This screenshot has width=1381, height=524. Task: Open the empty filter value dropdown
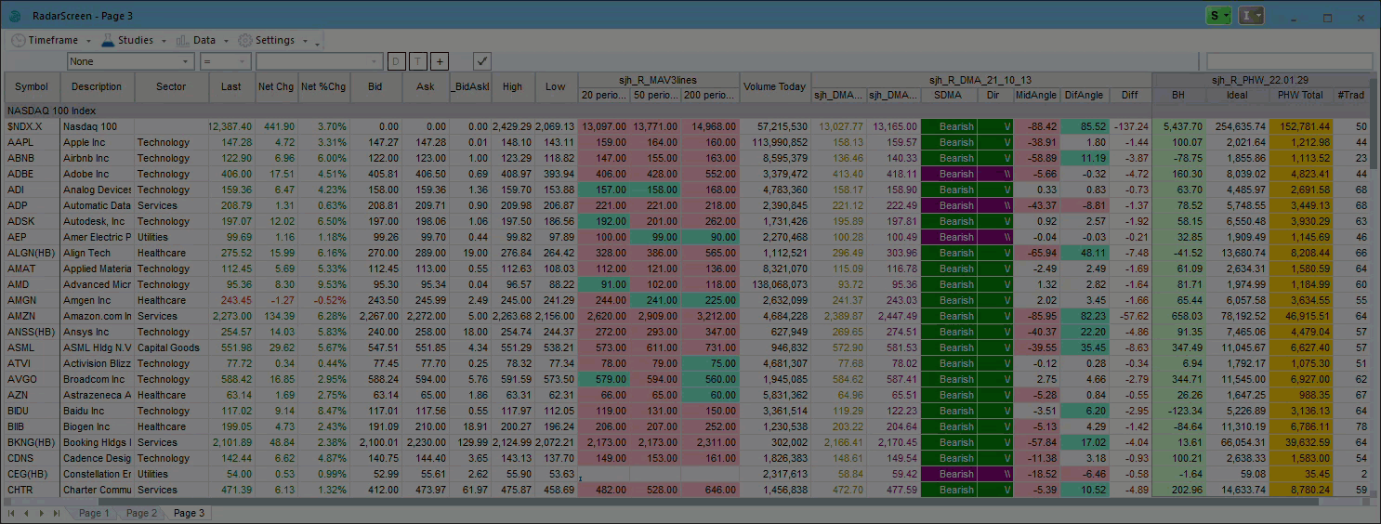pyautogui.click(x=319, y=61)
